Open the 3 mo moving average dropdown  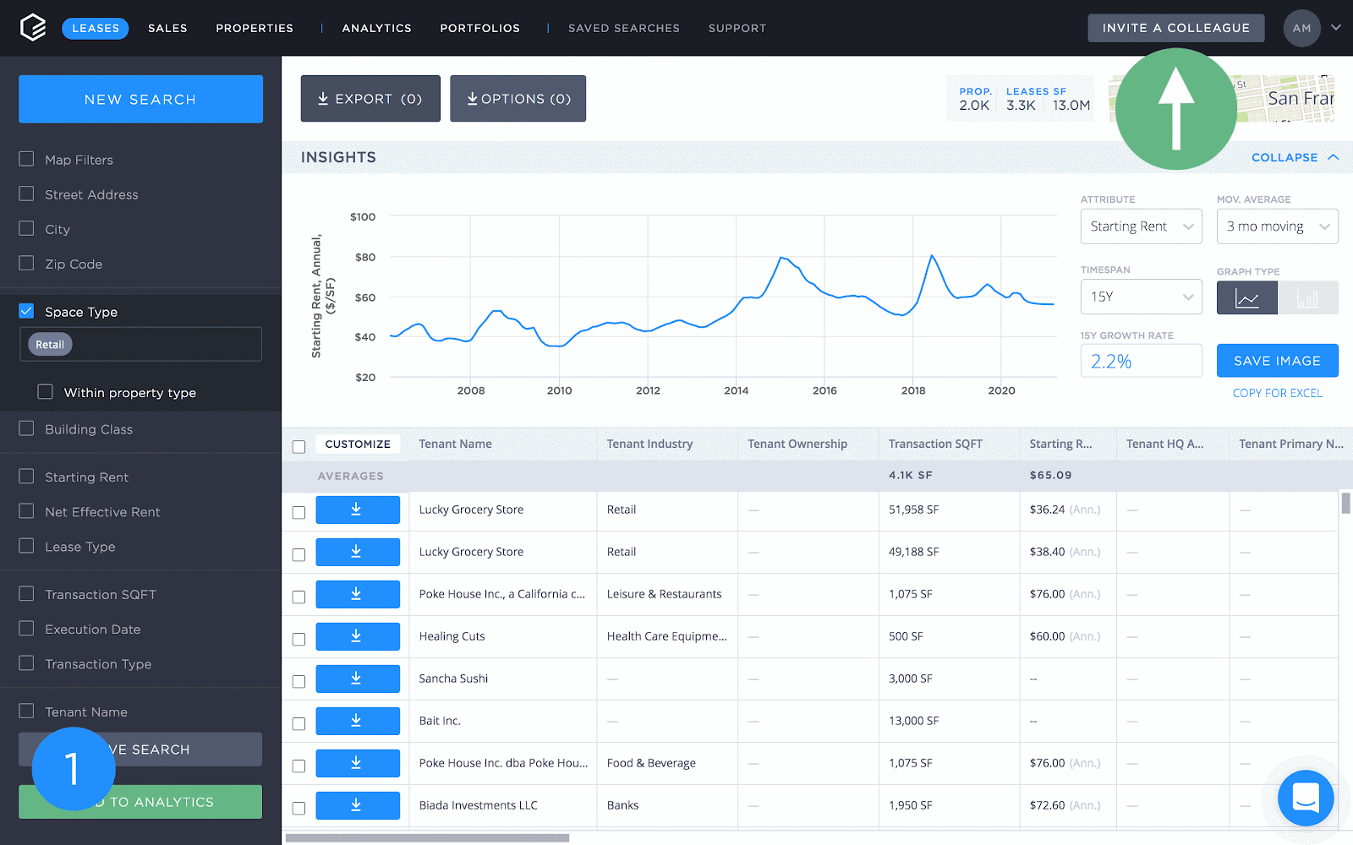tap(1277, 226)
